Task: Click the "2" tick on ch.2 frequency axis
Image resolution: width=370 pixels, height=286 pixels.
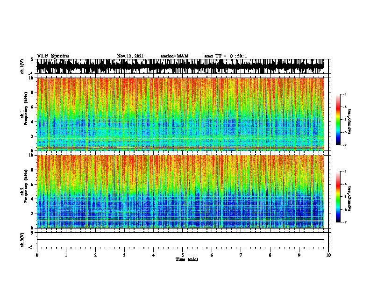Action: coord(33,214)
